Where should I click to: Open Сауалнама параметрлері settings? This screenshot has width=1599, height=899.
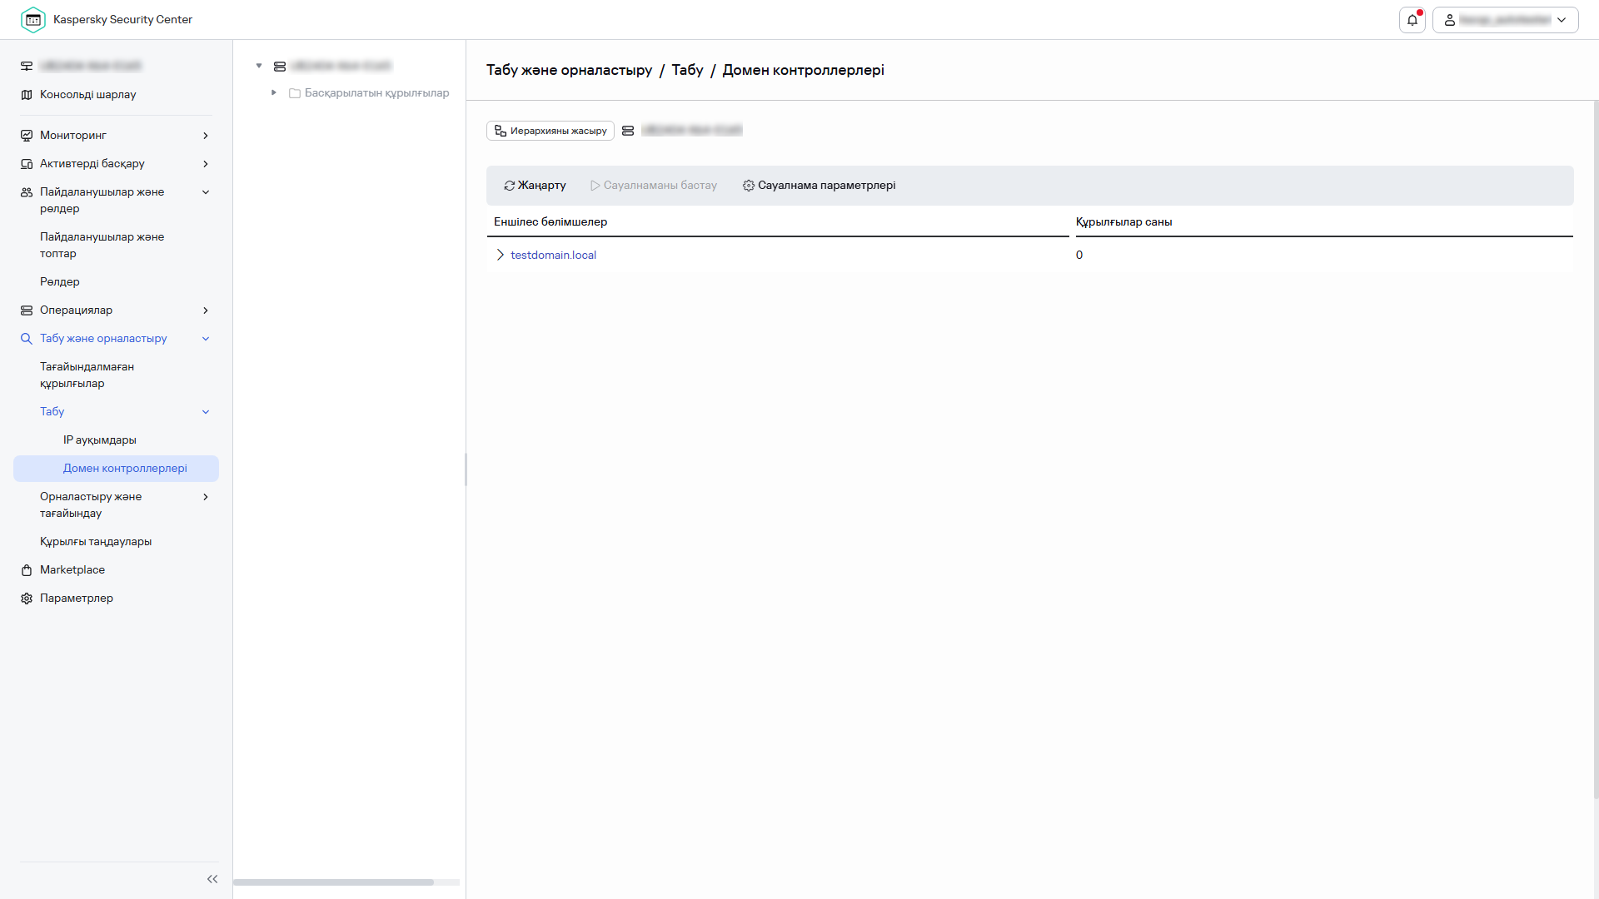(819, 186)
